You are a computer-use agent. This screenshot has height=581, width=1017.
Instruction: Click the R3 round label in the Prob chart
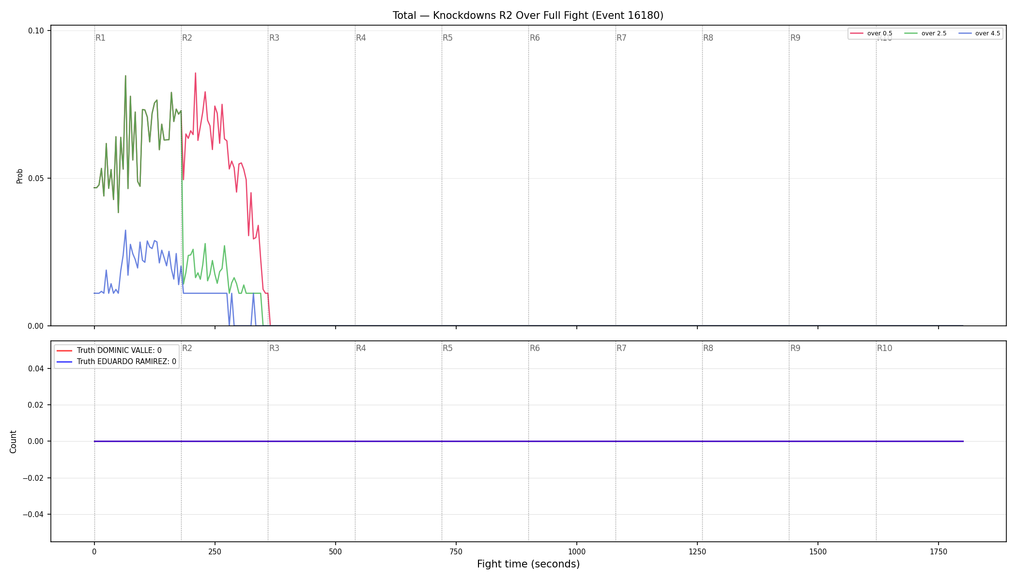point(274,38)
